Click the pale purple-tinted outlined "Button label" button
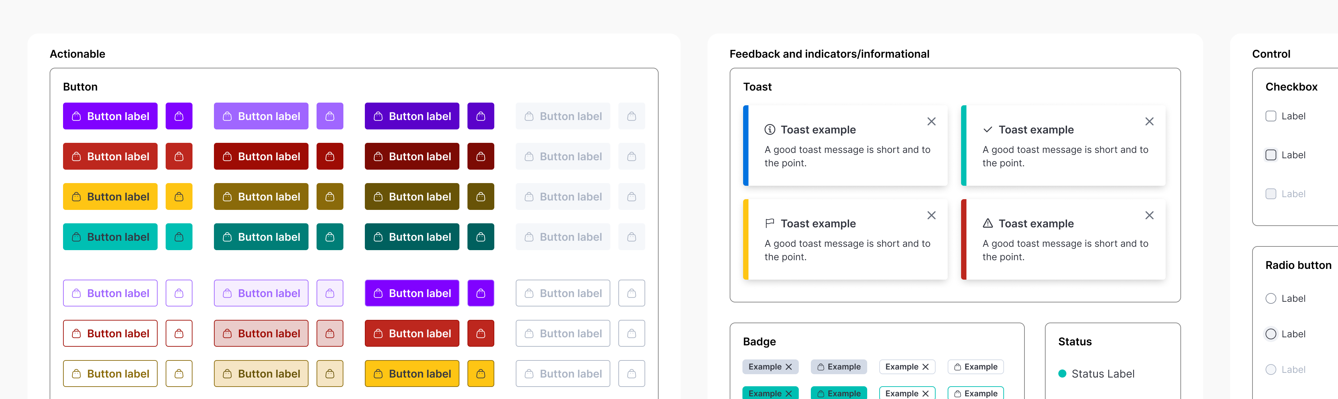 point(261,293)
